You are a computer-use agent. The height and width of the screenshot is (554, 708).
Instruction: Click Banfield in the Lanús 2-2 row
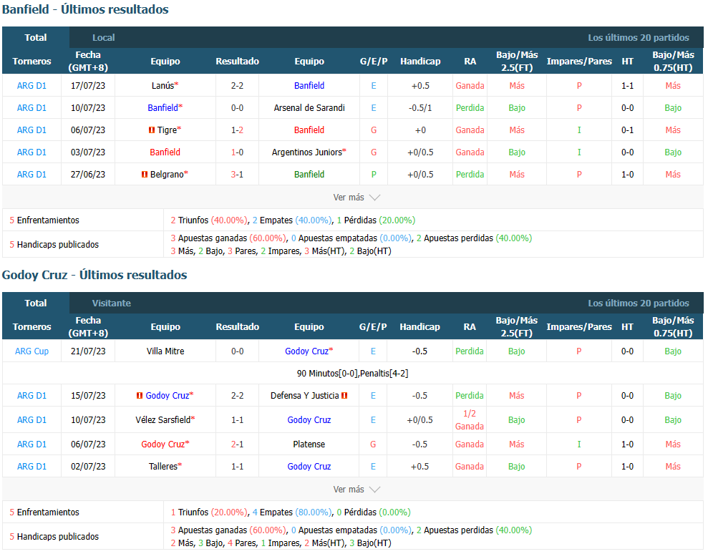(309, 85)
